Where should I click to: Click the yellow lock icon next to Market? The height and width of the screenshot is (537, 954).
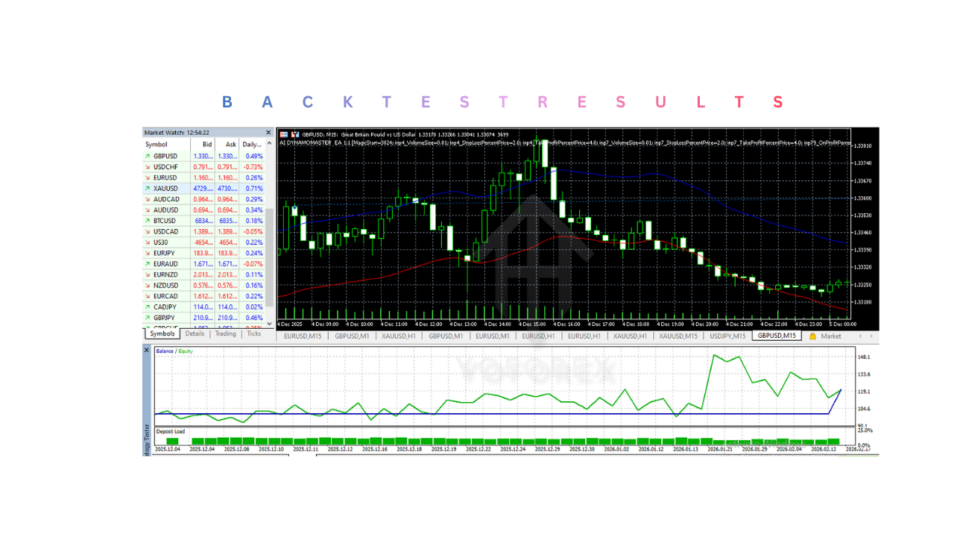[x=813, y=336]
